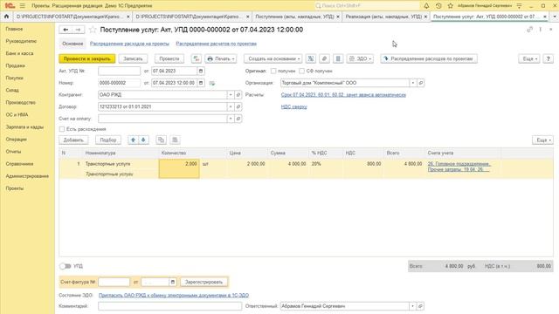Expand Организация dropdown arrow
Screen dimensions: 559x314
[x=413, y=83]
